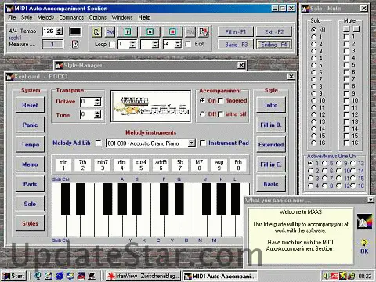Increase the first Loop value spinner
The width and height of the screenshot is (376, 282).
click(x=133, y=42)
